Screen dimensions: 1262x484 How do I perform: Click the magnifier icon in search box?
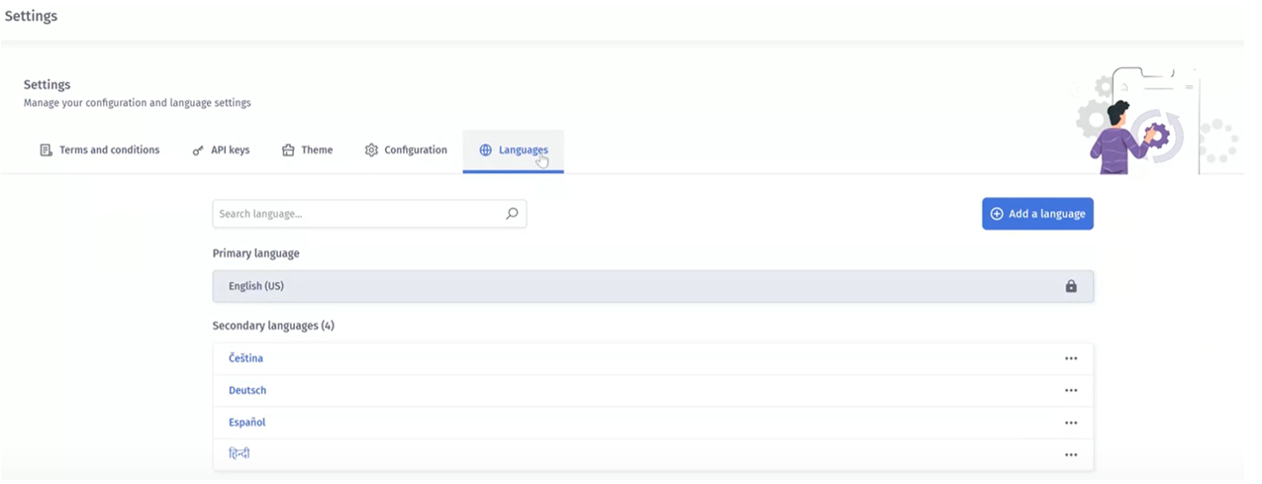coord(512,214)
